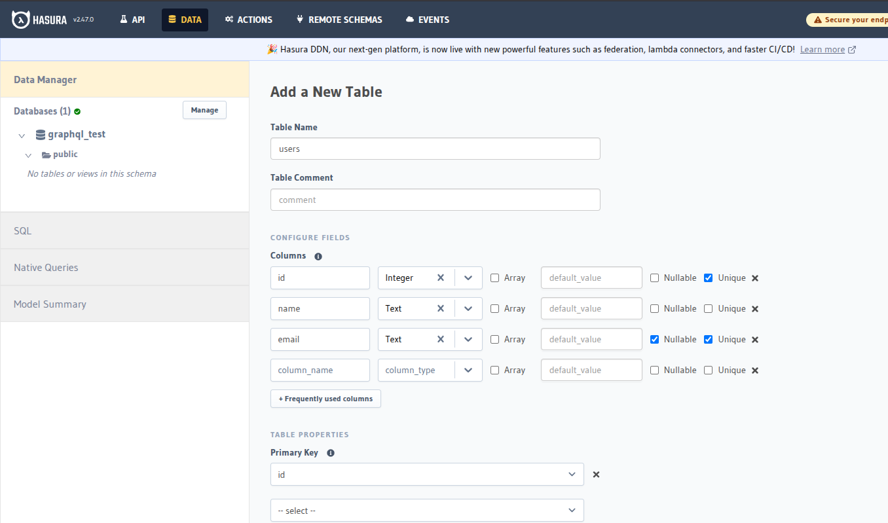Screen dimensions: 888x523
Task: Open Model Summary section
Action: pos(124,304)
